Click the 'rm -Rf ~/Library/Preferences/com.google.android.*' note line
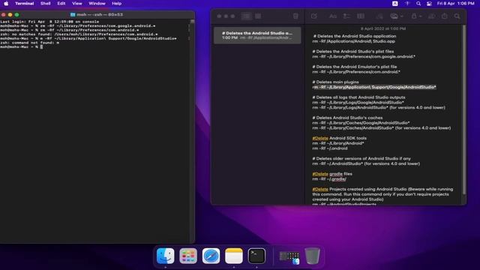 [364, 57]
